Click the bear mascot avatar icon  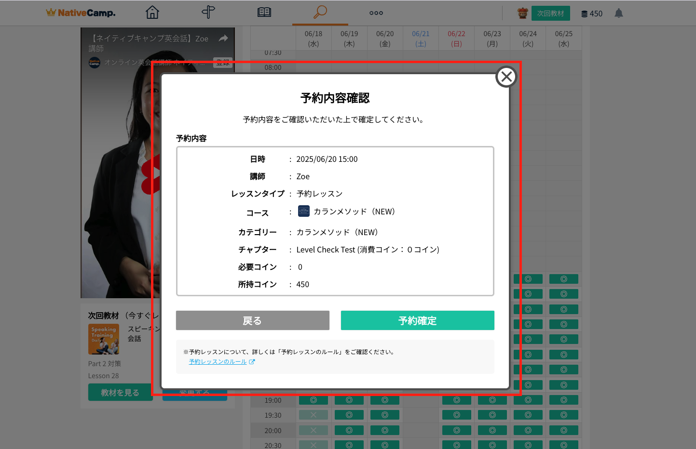[522, 13]
